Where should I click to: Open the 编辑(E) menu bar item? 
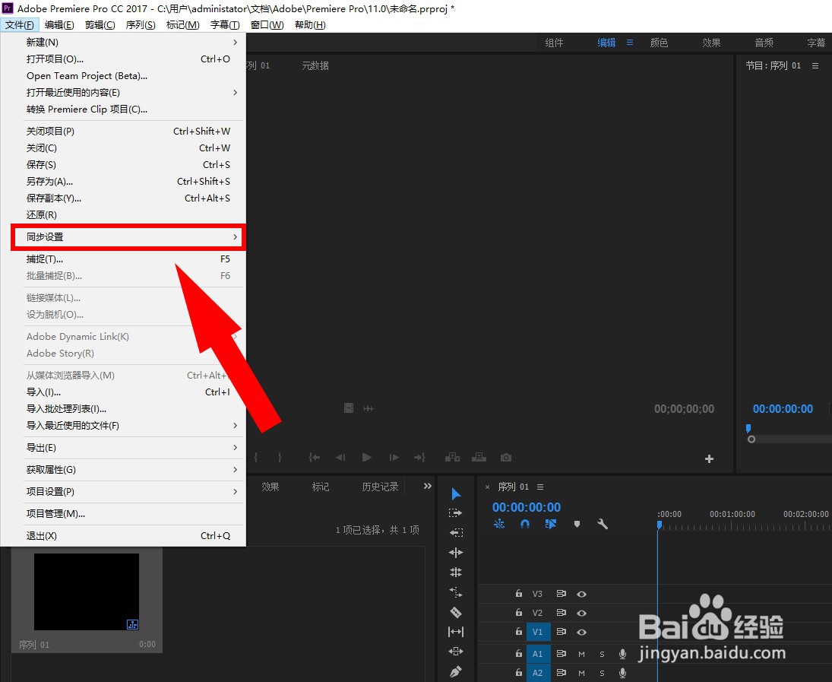click(x=59, y=25)
